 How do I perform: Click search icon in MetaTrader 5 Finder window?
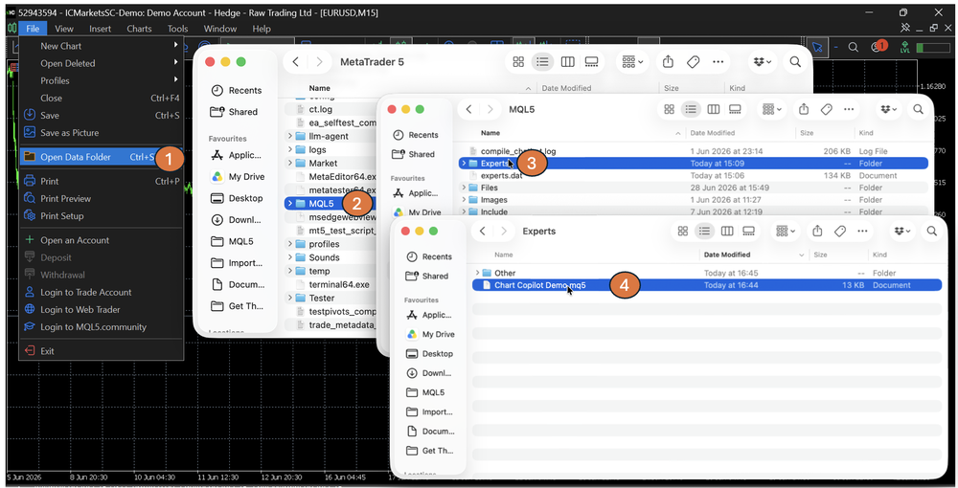point(795,61)
